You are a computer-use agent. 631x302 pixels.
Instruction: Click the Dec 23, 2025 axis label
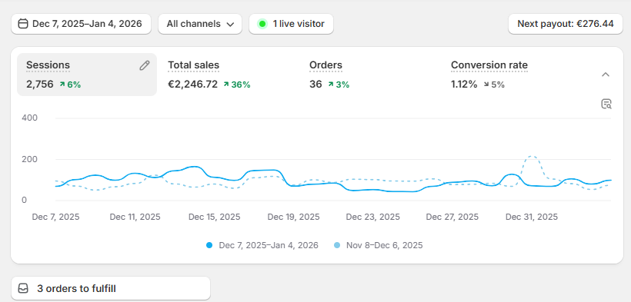pyautogui.click(x=373, y=217)
